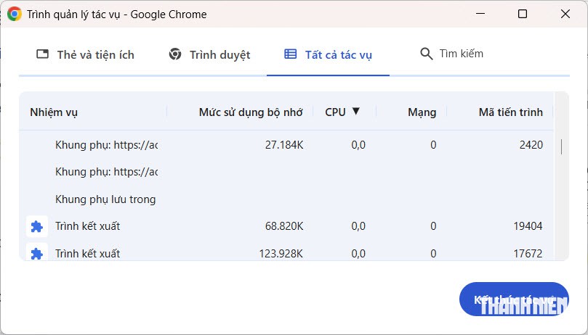Focus the Tìm kiếm search field

pyautogui.click(x=462, y=54)
